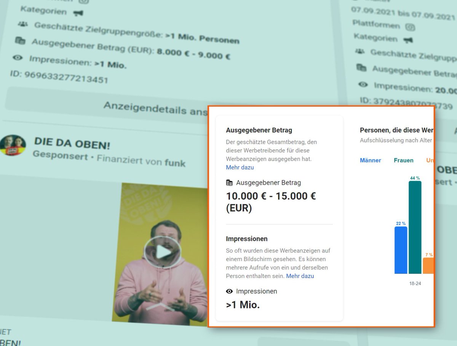This screenshot has width=457, height=346.
Task: Click the orange 7 % bar
Action: (x=428, y=265)
